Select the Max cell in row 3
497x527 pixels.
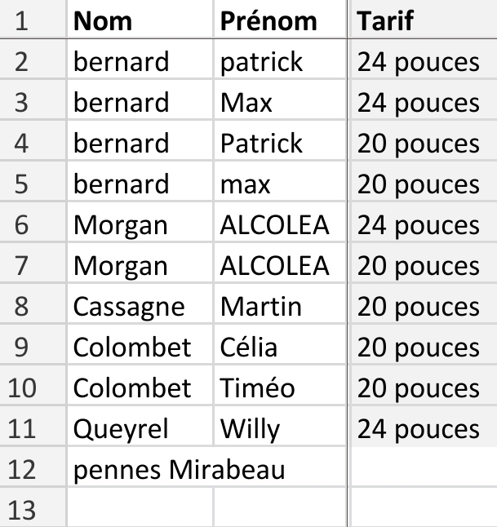pos(280,103)
